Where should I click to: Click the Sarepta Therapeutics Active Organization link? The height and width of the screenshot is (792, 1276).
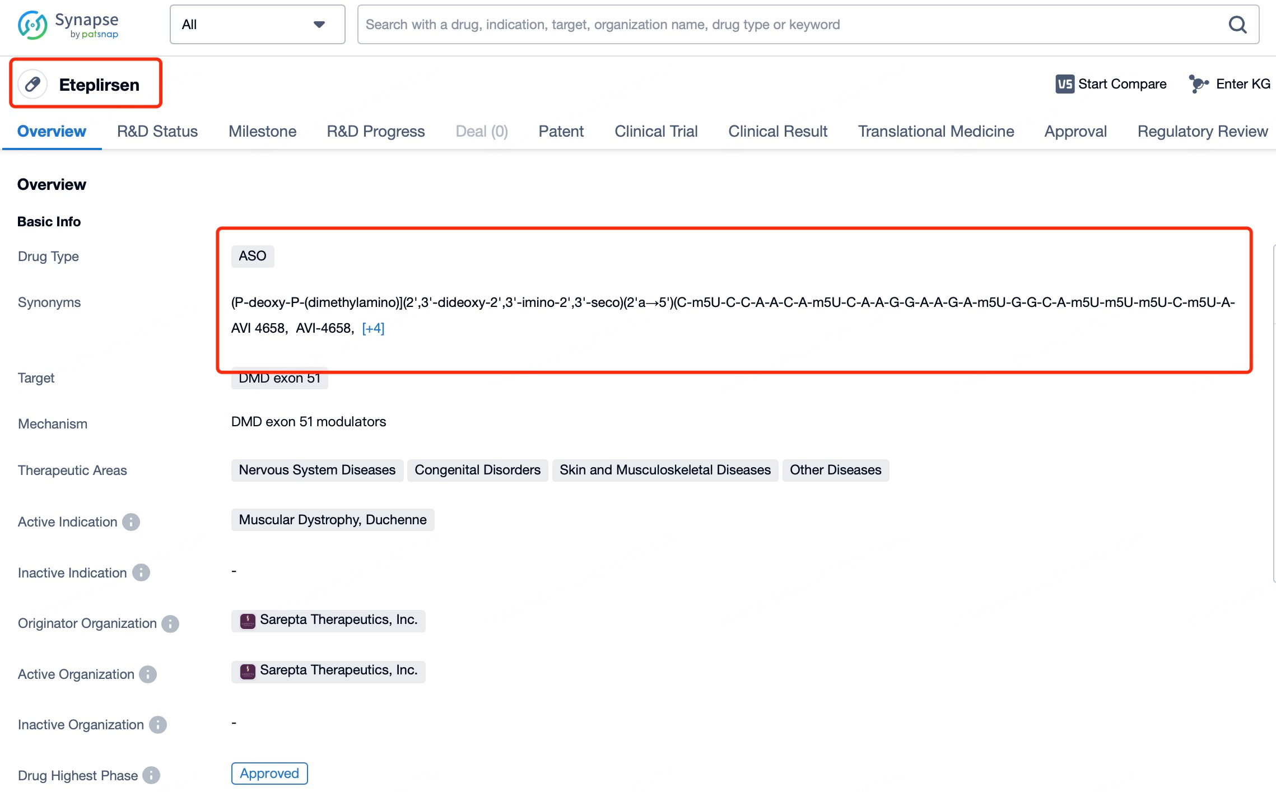coord(338,670)
